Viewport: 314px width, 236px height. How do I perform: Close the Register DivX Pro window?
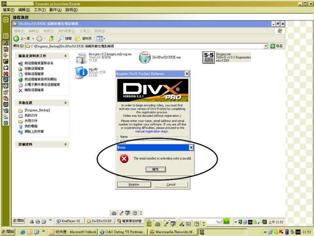coord(187,74)
